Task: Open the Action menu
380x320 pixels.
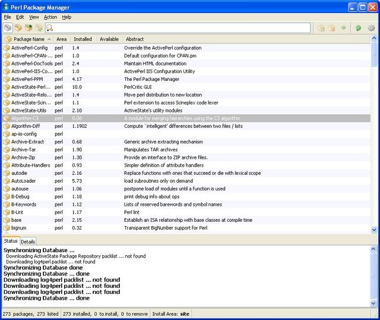Action: tap(50, 17)
